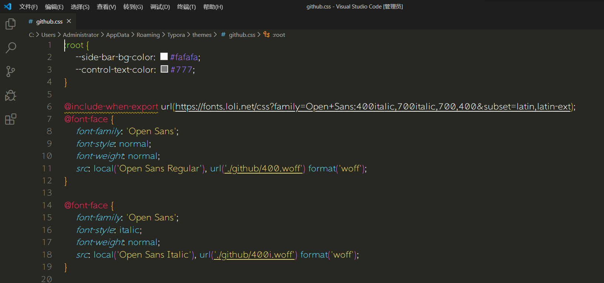The image size is (604, 283).
Task: Click the VS Code logo icon
Action: (8, 7)
